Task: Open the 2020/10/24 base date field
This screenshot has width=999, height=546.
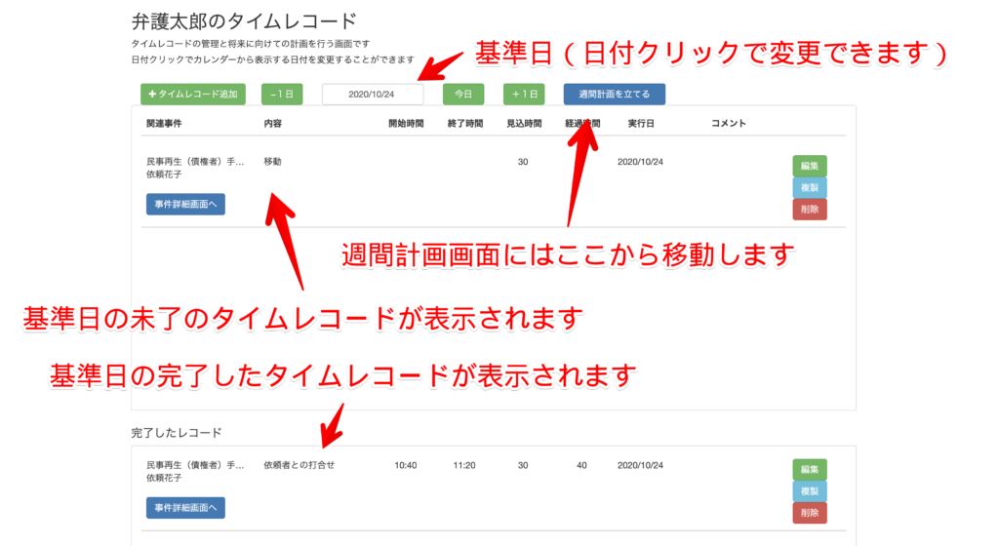Action: pos(373,95)
